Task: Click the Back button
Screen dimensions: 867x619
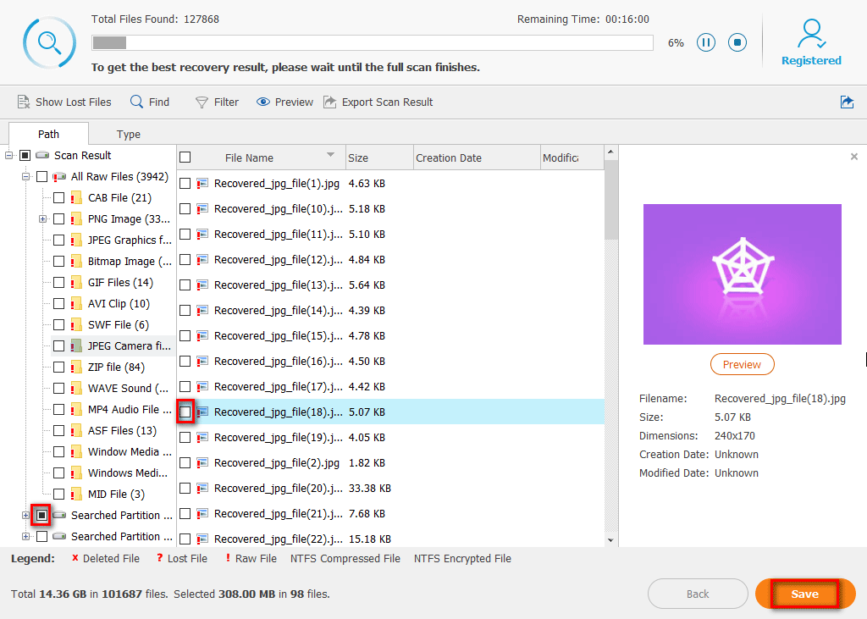Action: 698,594
